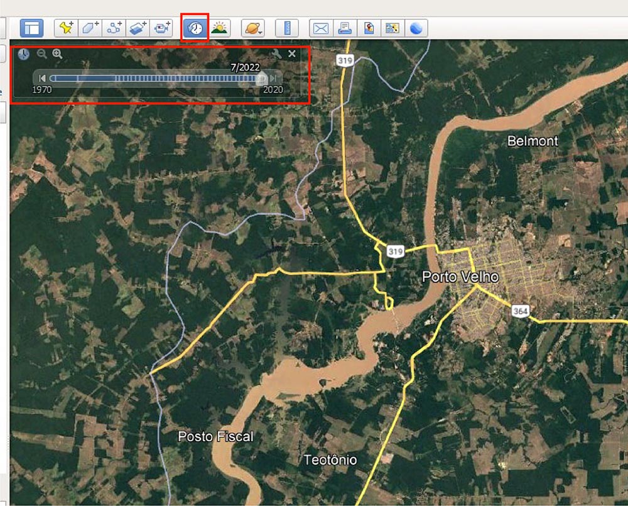Toggle sunlight across the landscape

[x=220, y=26]
